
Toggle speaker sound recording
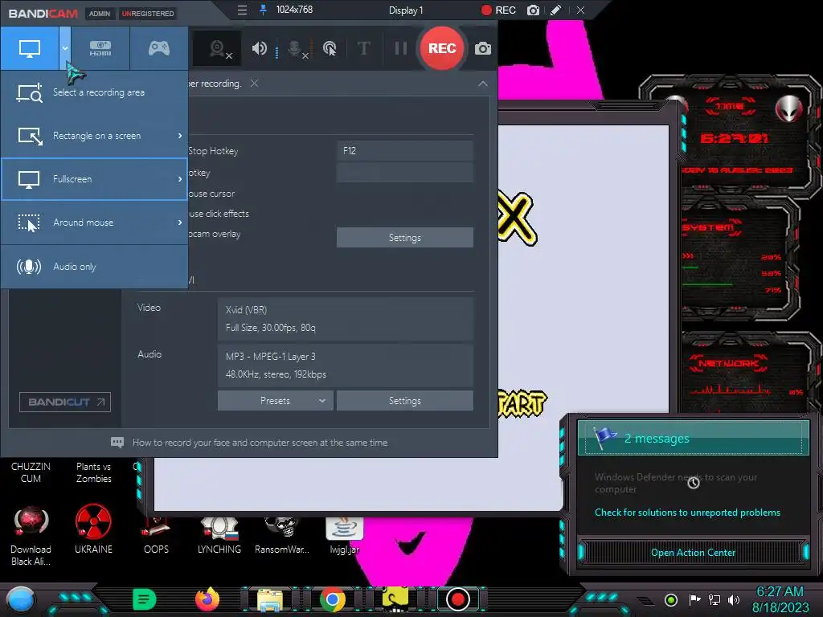pos(259,49)
